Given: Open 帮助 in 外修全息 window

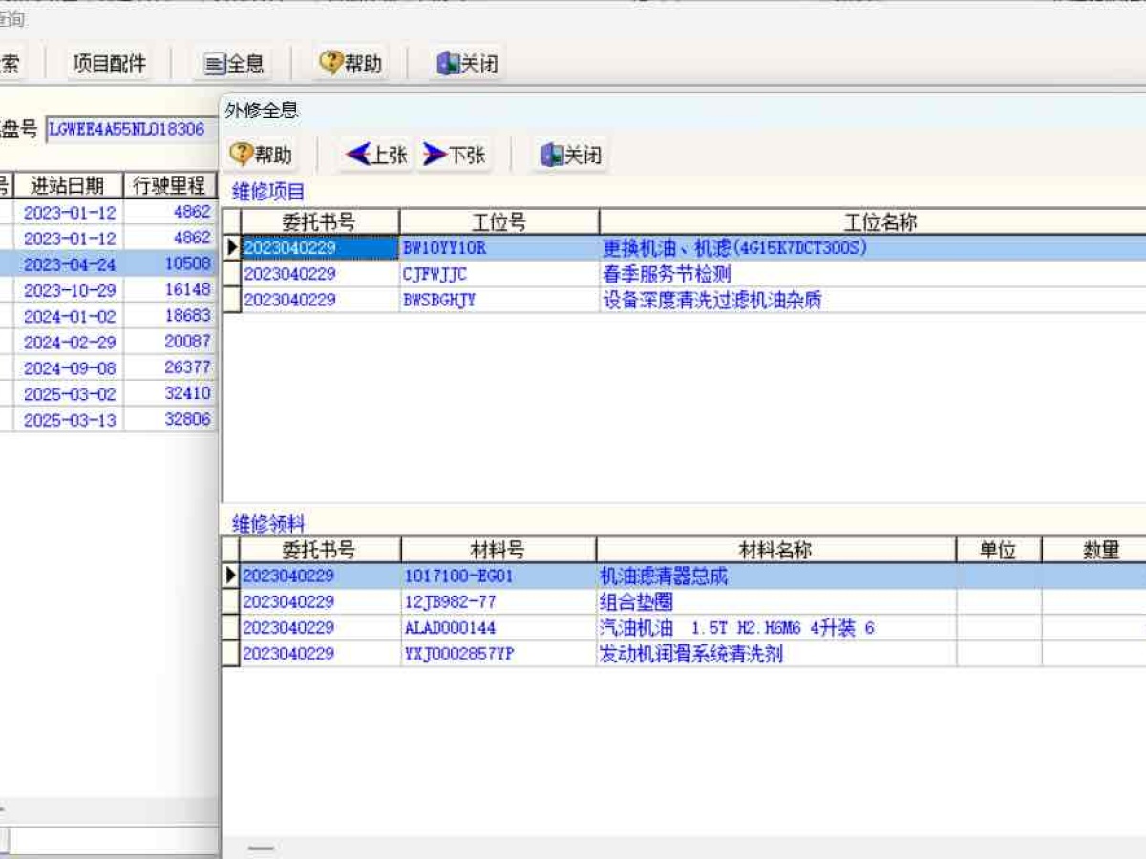Looking at the screenshot, I should 261,155.
